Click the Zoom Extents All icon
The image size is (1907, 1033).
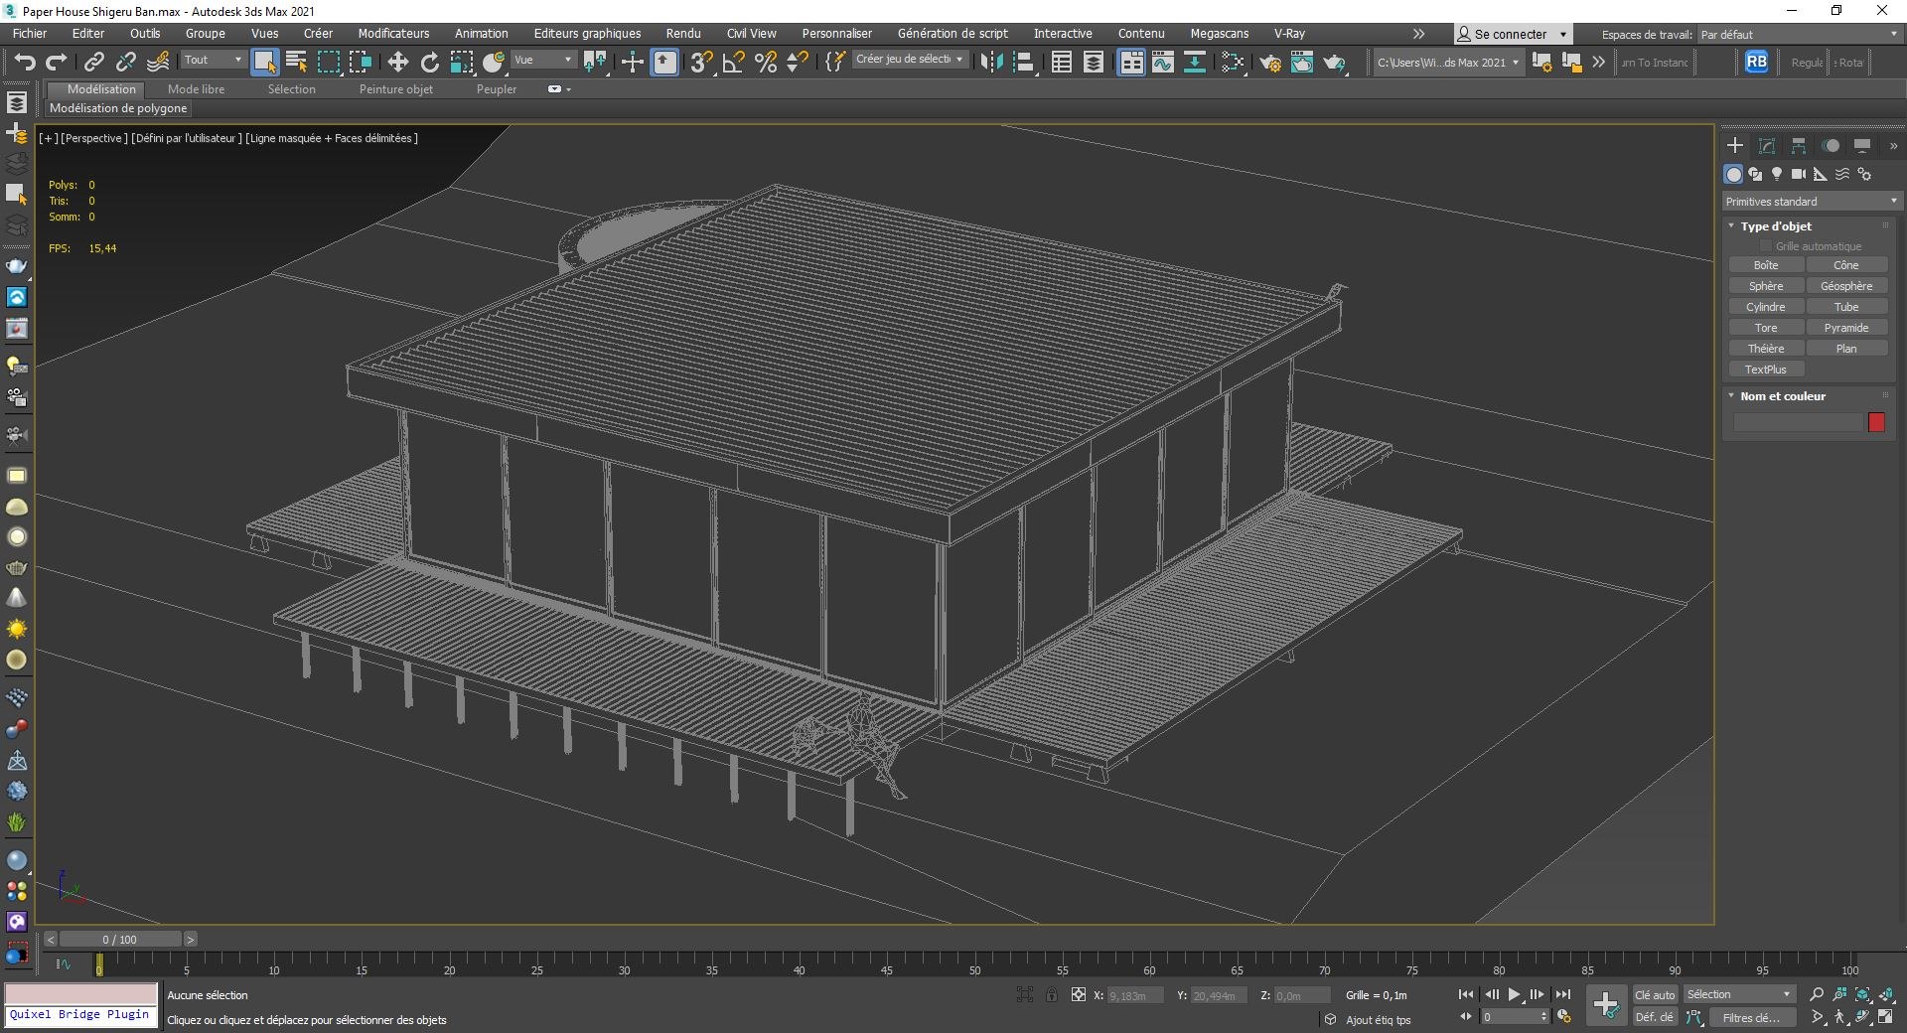coord(1886,994)
